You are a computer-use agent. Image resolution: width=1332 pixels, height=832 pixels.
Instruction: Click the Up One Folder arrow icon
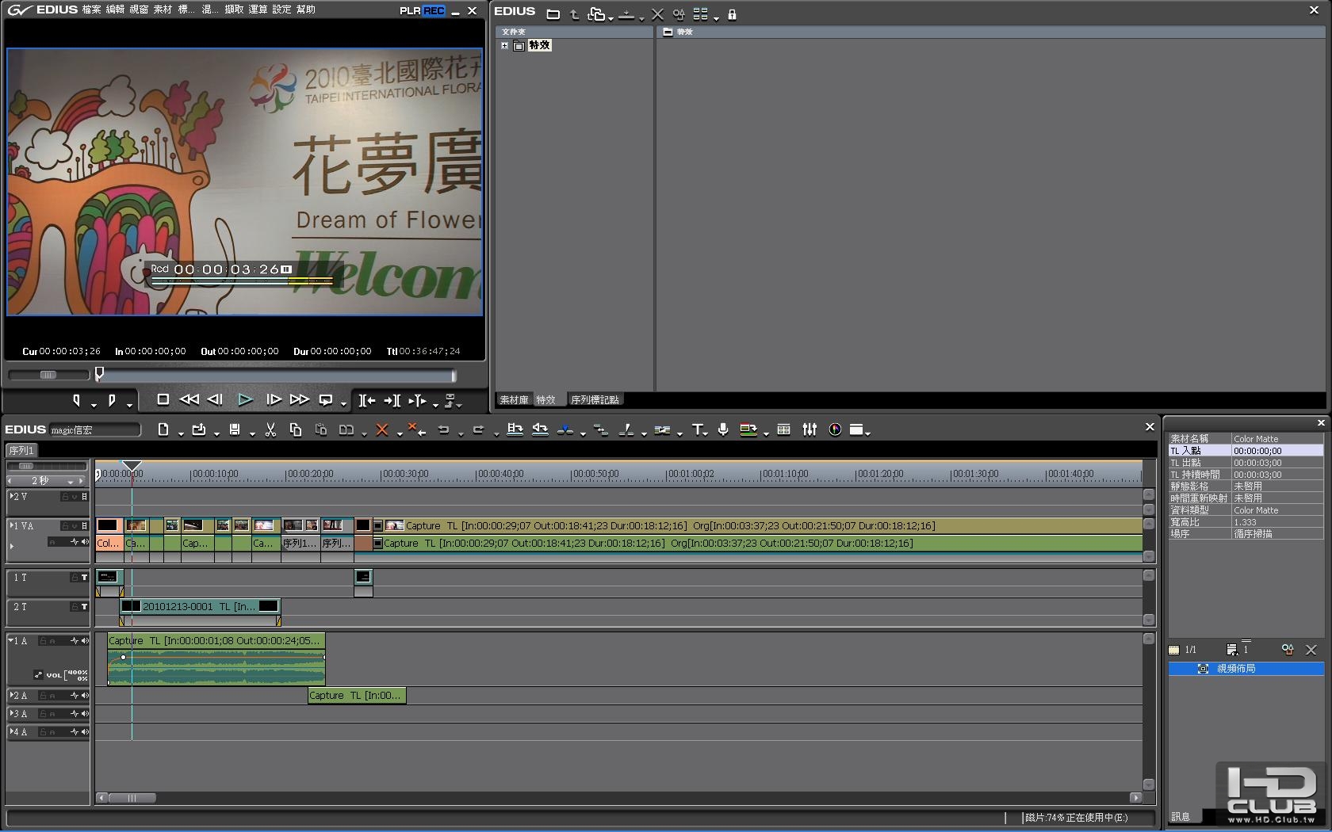(575, 14)
